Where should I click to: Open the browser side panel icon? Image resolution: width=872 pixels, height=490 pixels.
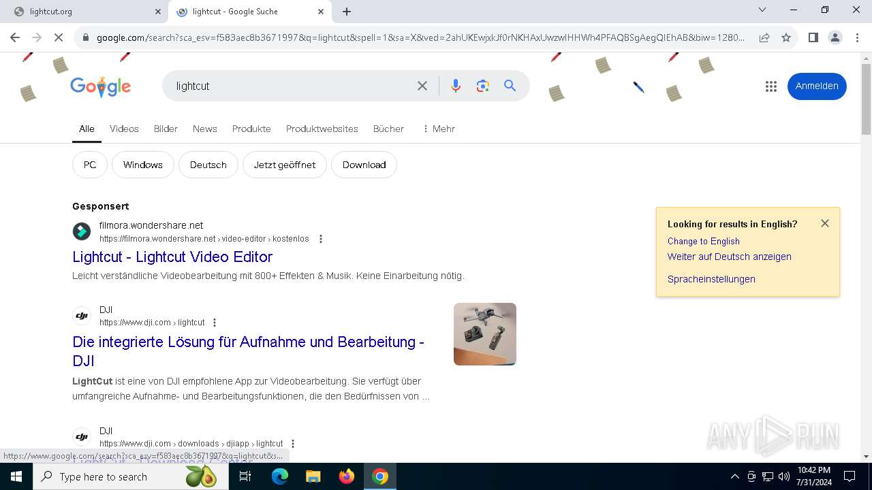(x=813, y=37)
